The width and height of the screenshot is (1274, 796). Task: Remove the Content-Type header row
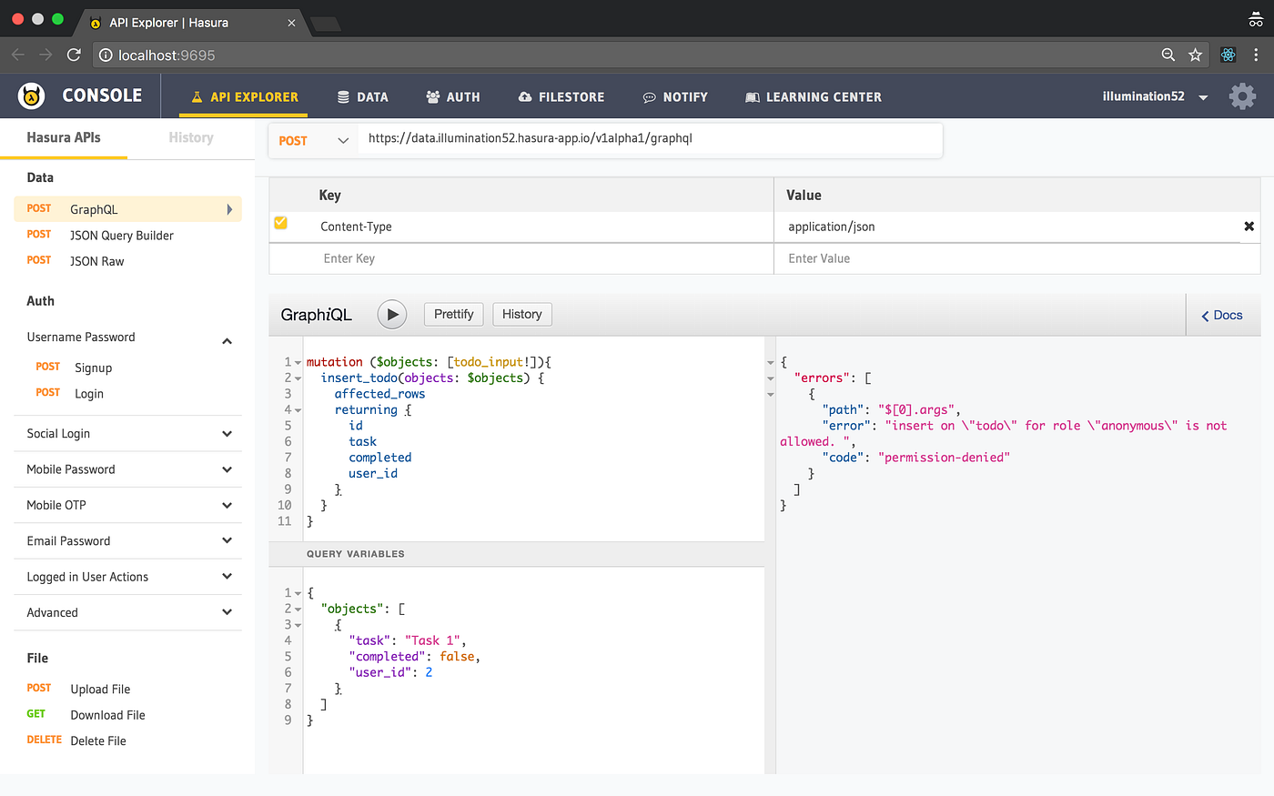(1249, 227)
